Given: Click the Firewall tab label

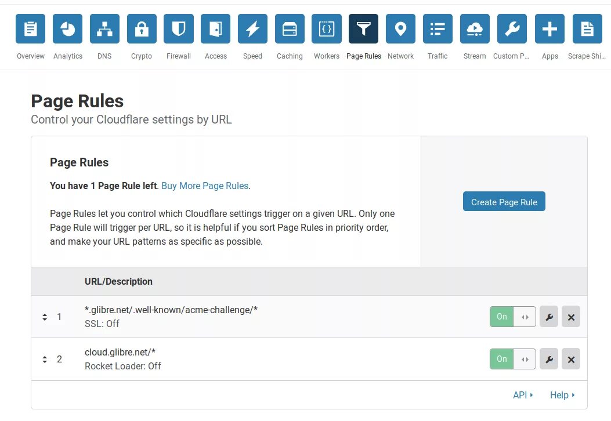Looking at the screenshot, I should click(x=179, y=56).
